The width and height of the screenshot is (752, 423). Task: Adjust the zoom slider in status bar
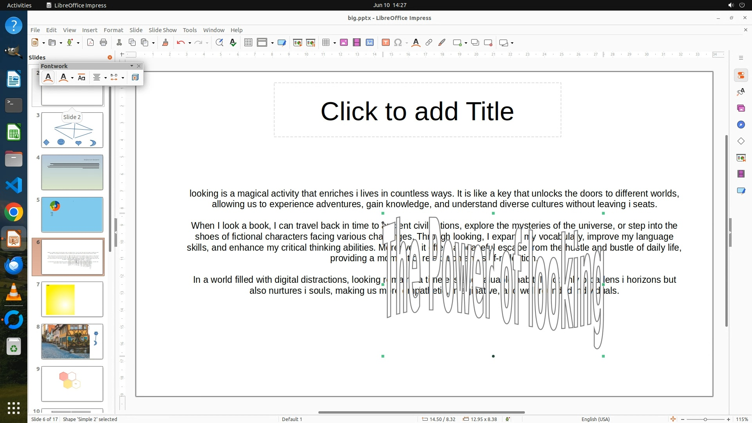[705, 419]
